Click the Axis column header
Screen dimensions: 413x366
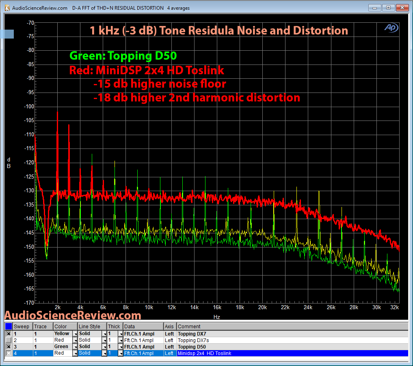click(170, 327)
